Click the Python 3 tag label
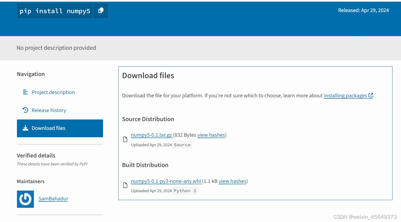Screen dimensions: 401x222 pos(185,191)
